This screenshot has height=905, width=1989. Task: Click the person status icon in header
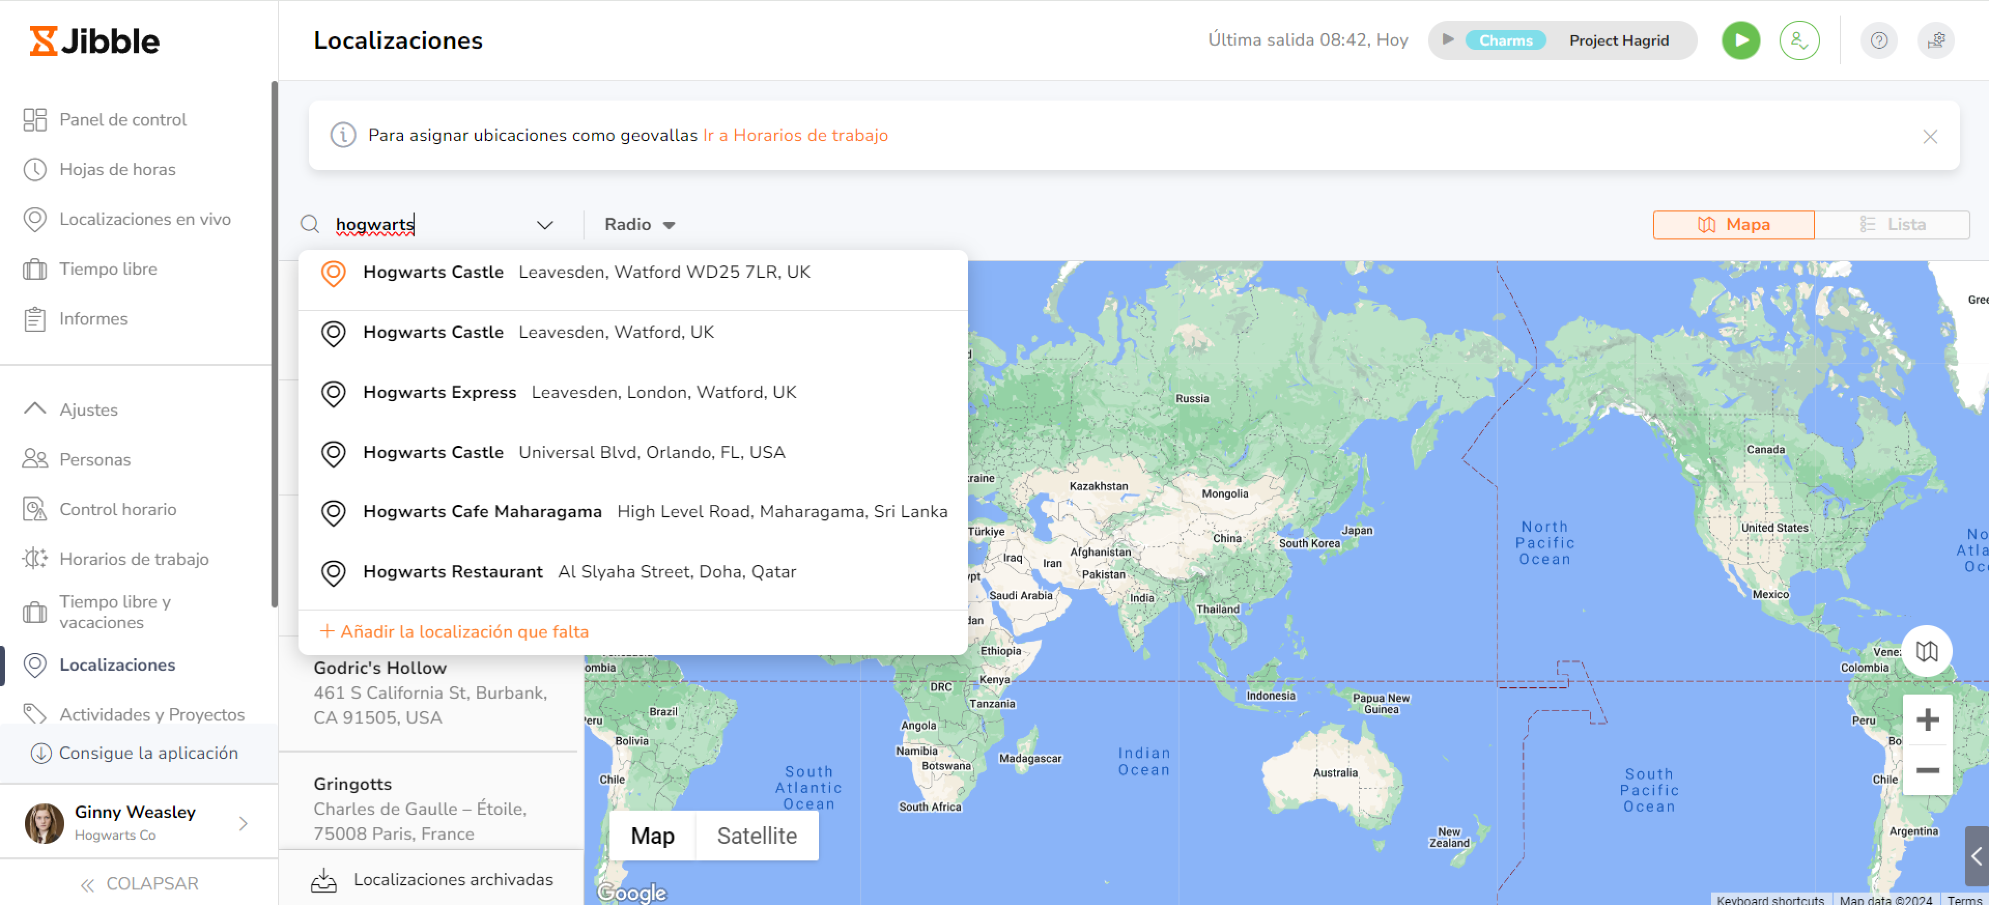1799,40
